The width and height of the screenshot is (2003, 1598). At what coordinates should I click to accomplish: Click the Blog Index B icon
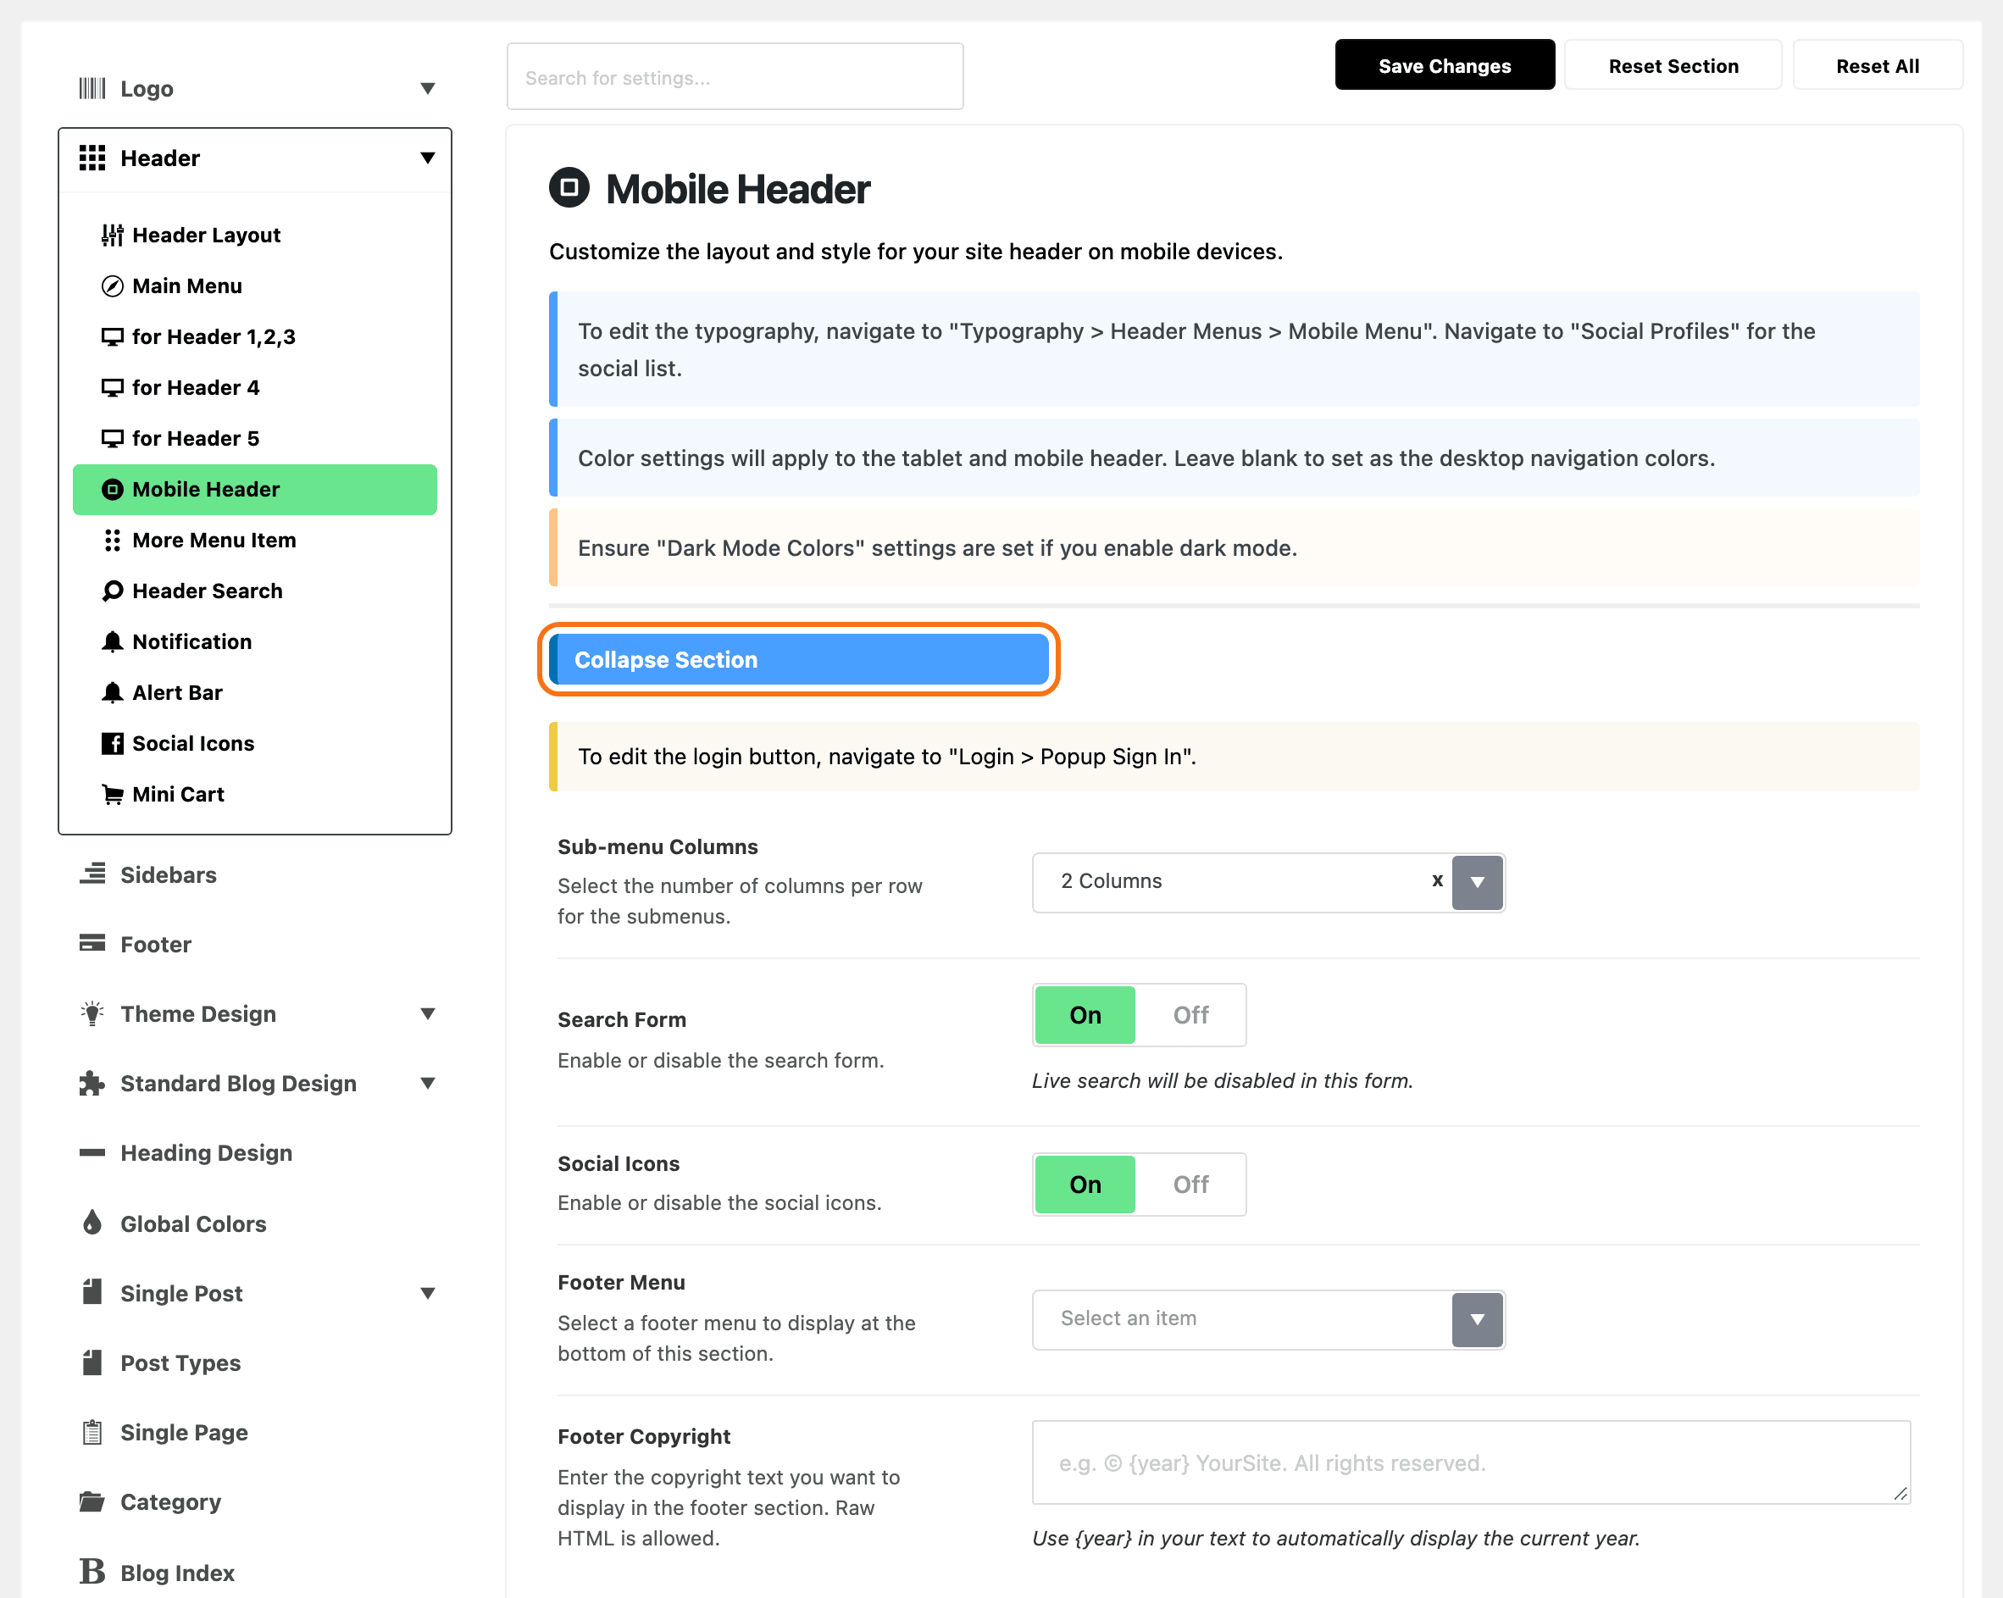pyautogui.click(x=92, y=1571)
